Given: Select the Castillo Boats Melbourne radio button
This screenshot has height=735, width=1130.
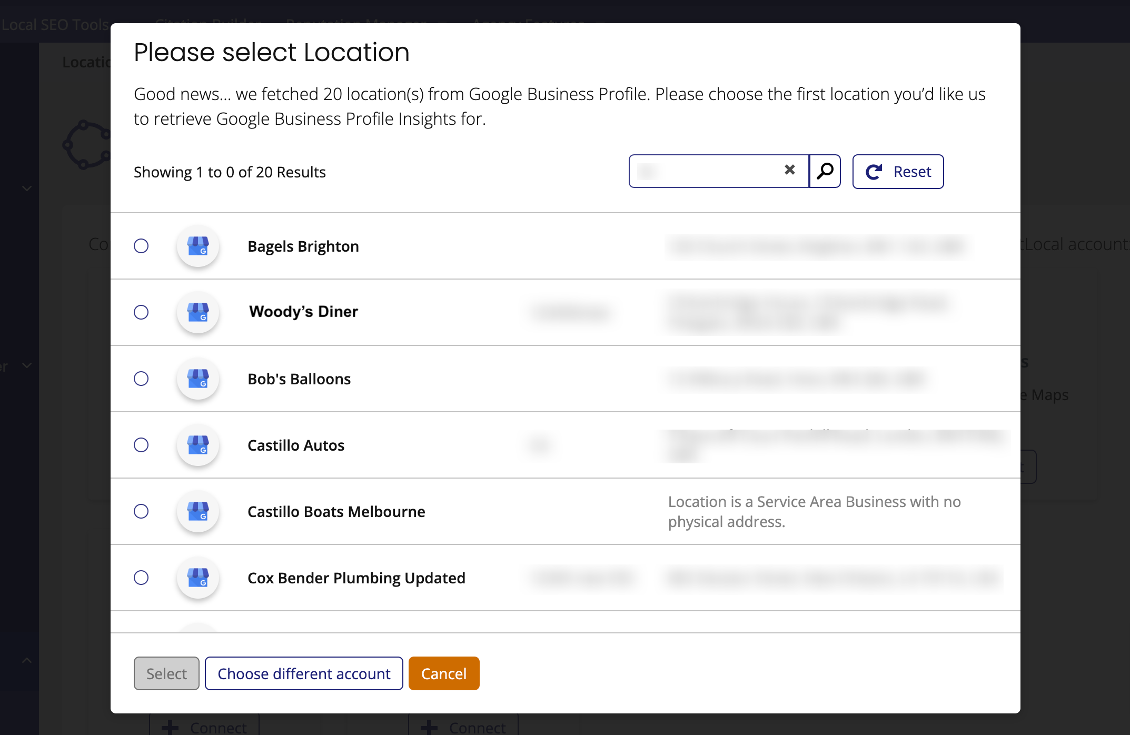Looking at the screenshot, I should pos(141,511).
